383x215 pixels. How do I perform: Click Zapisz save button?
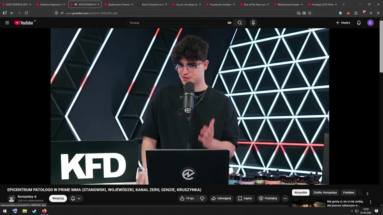pyautogui.click(x=245, y=198)
